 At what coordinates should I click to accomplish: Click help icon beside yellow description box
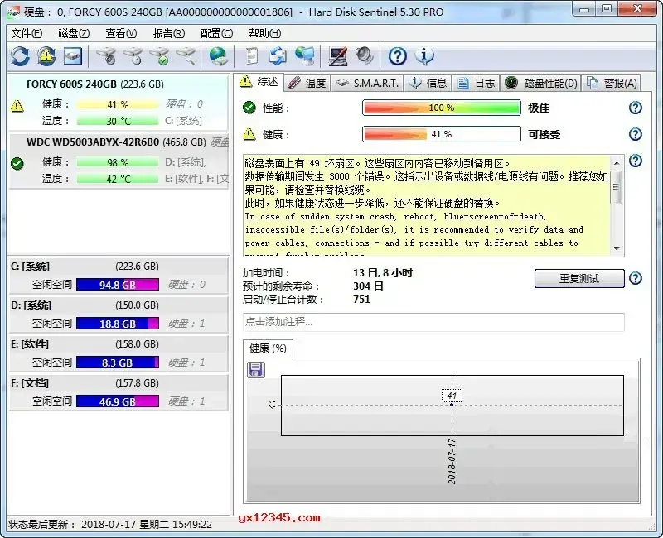(636, 161)
